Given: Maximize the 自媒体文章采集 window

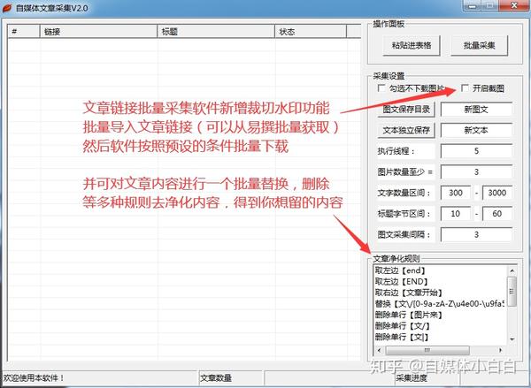Looking at the screenshot, I should pos(490,6).
